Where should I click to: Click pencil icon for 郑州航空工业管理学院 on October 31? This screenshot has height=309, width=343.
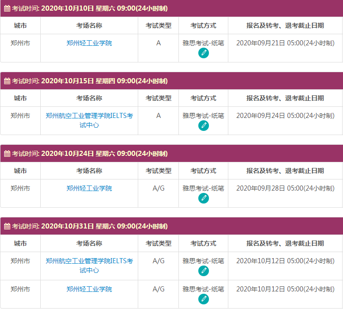click(x=203, y=271)
